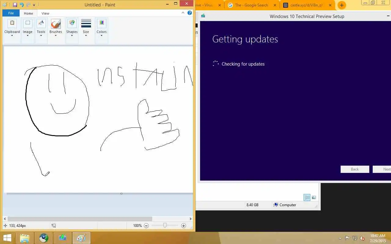Click the left scroll arrow in Paint
Screen dimensions: 391x244
point(5,219)
